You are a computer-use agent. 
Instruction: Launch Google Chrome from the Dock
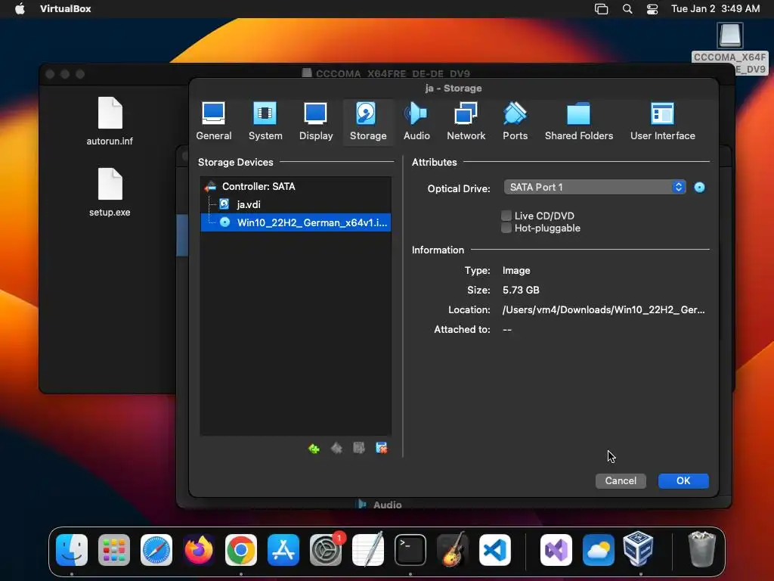pyautogui.click(x=241, y=550)
